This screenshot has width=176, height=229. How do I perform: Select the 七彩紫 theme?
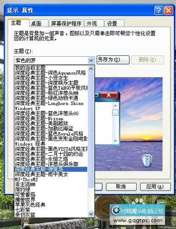click(x=51, y=210)
